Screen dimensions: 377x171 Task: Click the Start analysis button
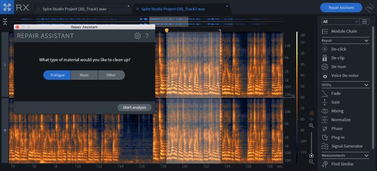pyautogui.click(x=134, y=108)
